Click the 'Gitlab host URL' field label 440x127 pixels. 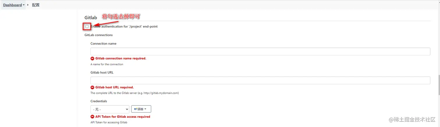(102, 73)
